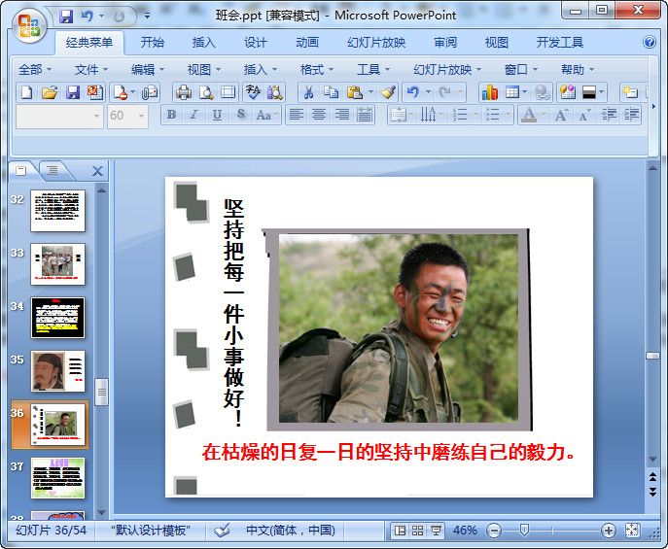Click the print icon
Image resolution: width=668 pixels, height=549 pixels.
point(184,92)
